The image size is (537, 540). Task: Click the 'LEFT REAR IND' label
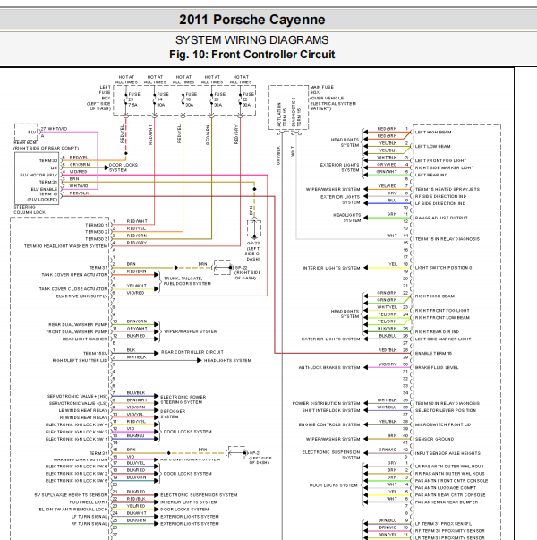click(x=431, y=175)
